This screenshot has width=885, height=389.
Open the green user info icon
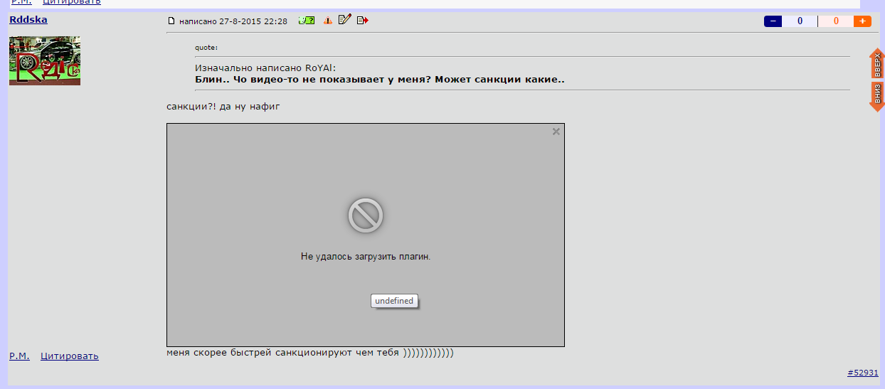point(307,21)
